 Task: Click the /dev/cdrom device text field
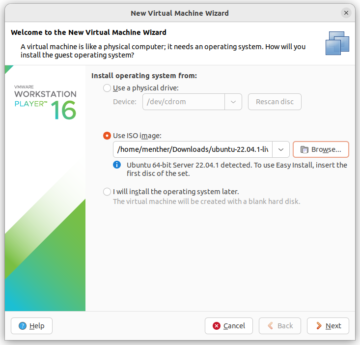(x=184, y=102)
